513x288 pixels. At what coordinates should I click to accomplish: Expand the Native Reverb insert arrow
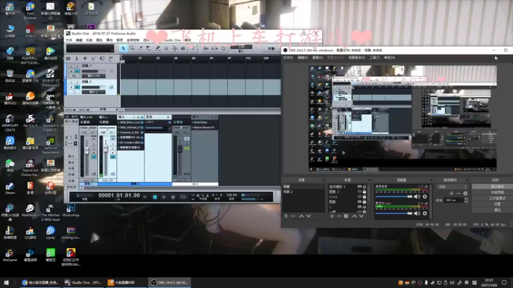coord(193,127)
